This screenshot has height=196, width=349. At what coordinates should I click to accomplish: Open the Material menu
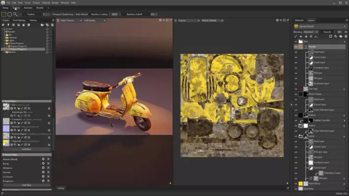point(46,2)
